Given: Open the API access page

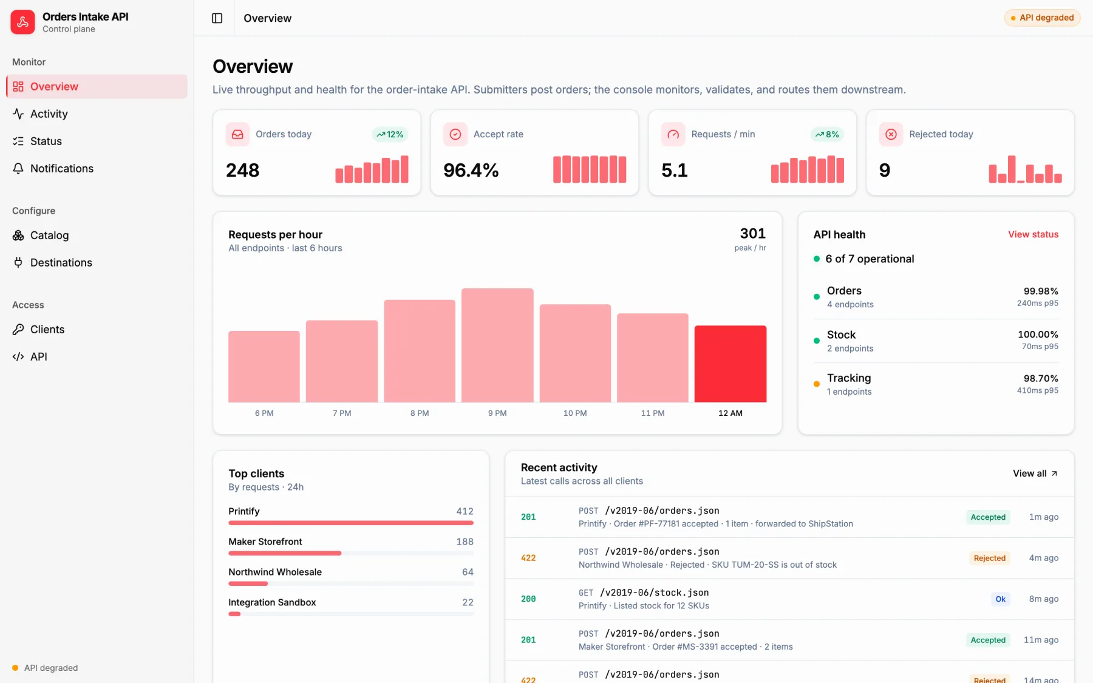Looking at the screenshot, I should [97, 357].
